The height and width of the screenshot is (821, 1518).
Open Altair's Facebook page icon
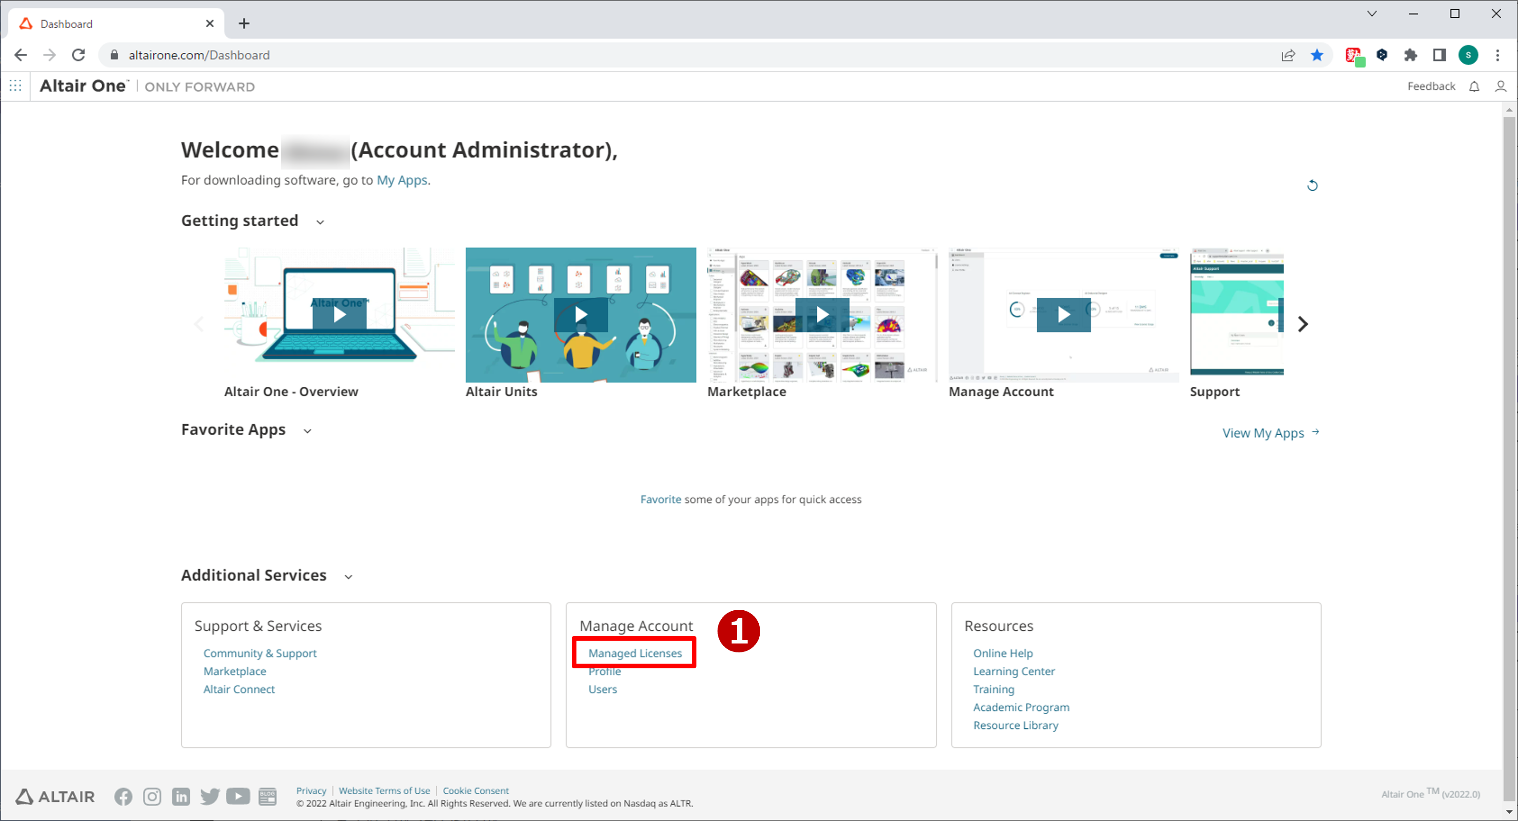(x=123, y=796)
